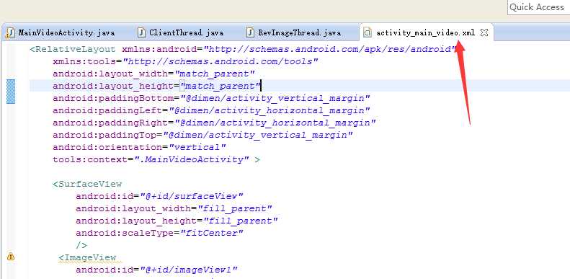
Task: Click the android:paddingLeft attribute line
Action: (x=211, y=110)
